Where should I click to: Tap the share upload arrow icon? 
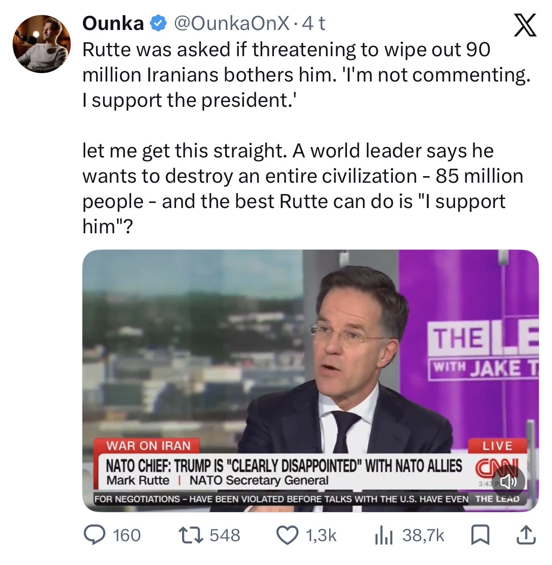click(525, 535)
